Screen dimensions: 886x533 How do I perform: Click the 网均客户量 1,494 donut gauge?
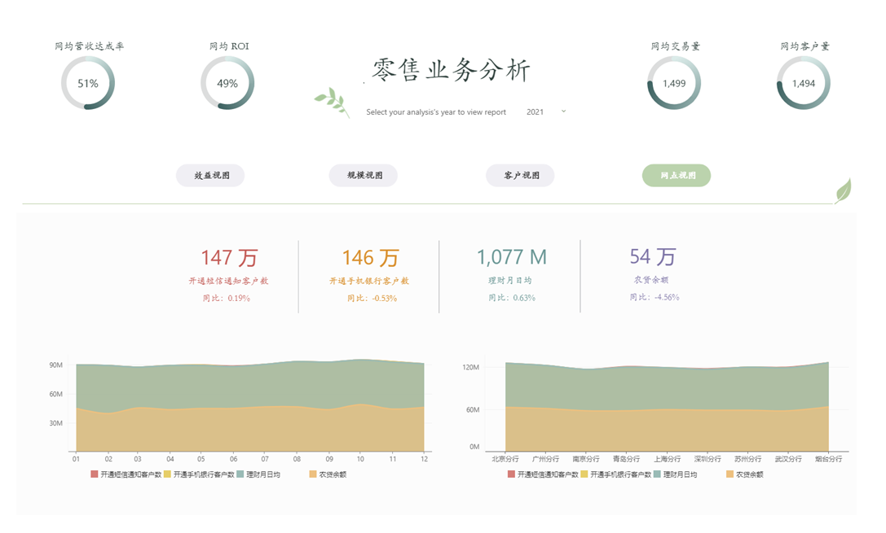pos(804,83)
